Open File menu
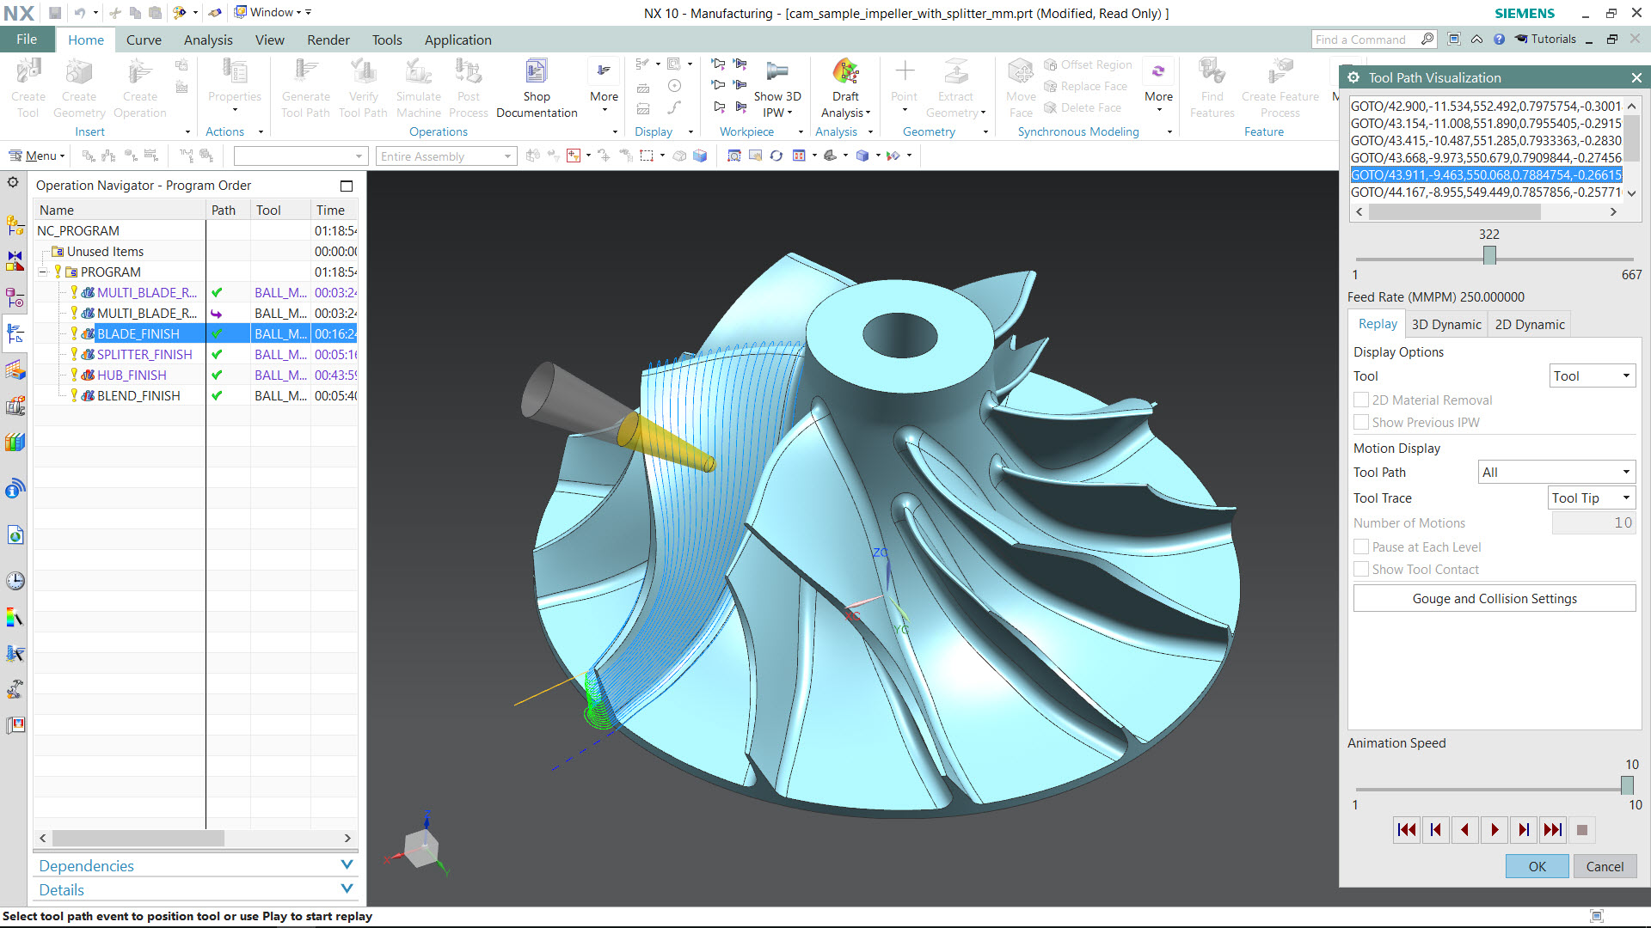This screenshot has width=1651, height=928. click(x=27, y=40)
